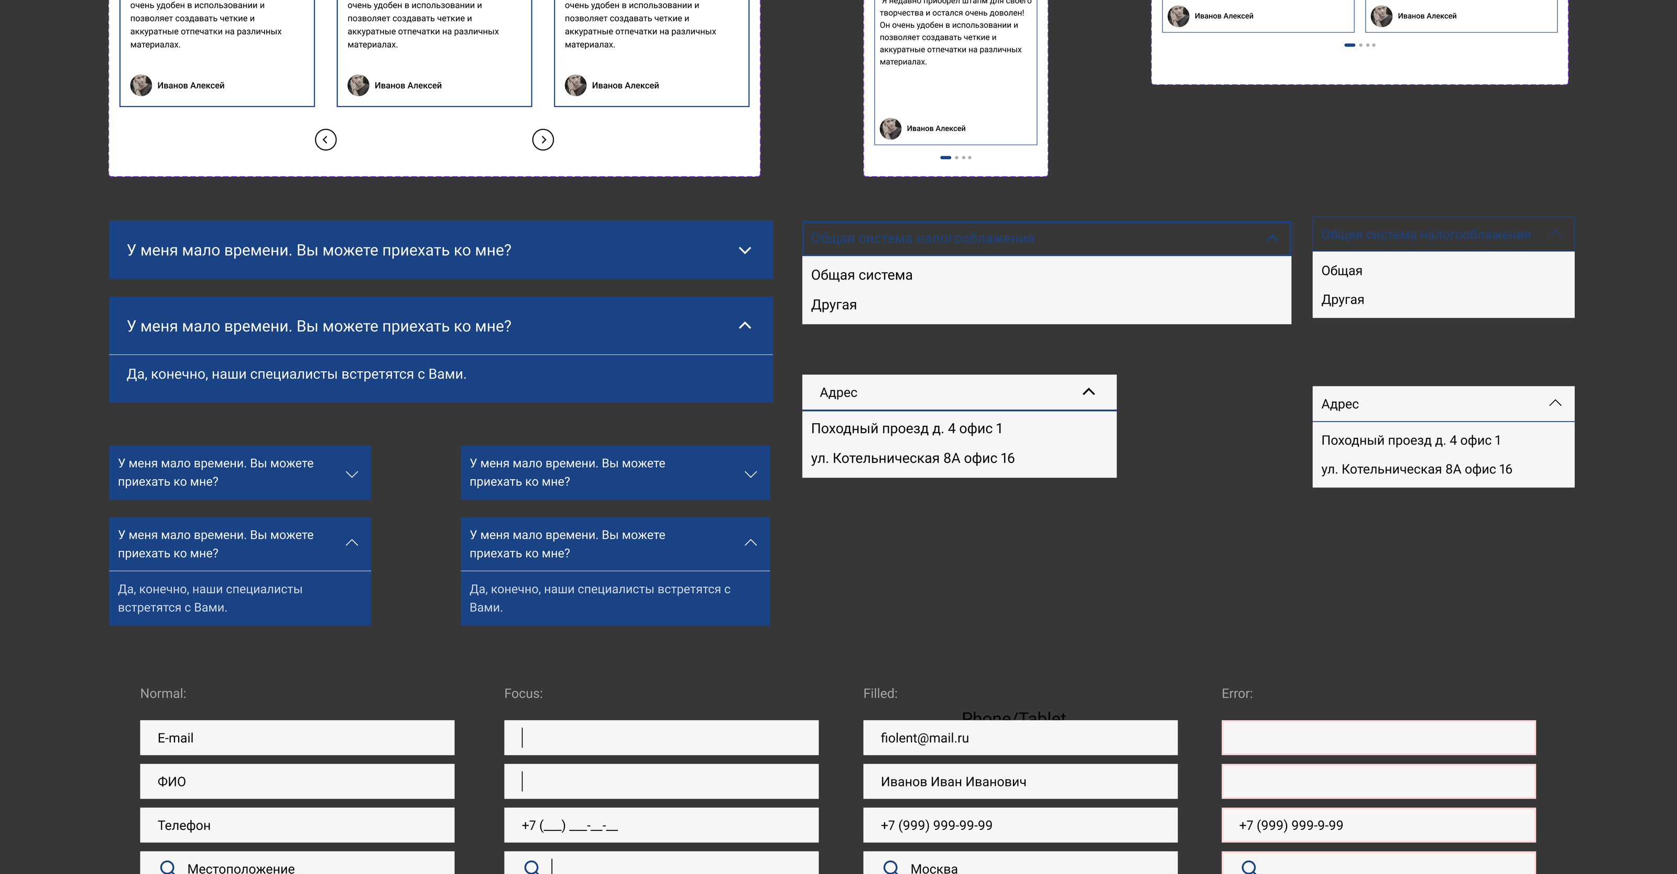
Task: Collapse the 'Адрес' dropdown with the thin chevron
Action: [1555, 403]
